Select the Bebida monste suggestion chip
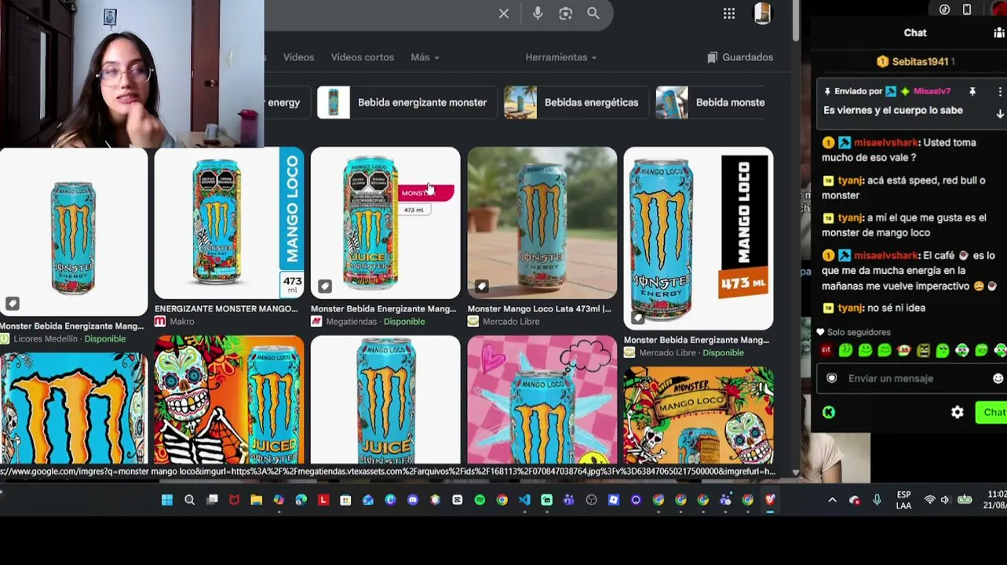Viewport: 1007px width, 565px height. click(x=710, y=103)
